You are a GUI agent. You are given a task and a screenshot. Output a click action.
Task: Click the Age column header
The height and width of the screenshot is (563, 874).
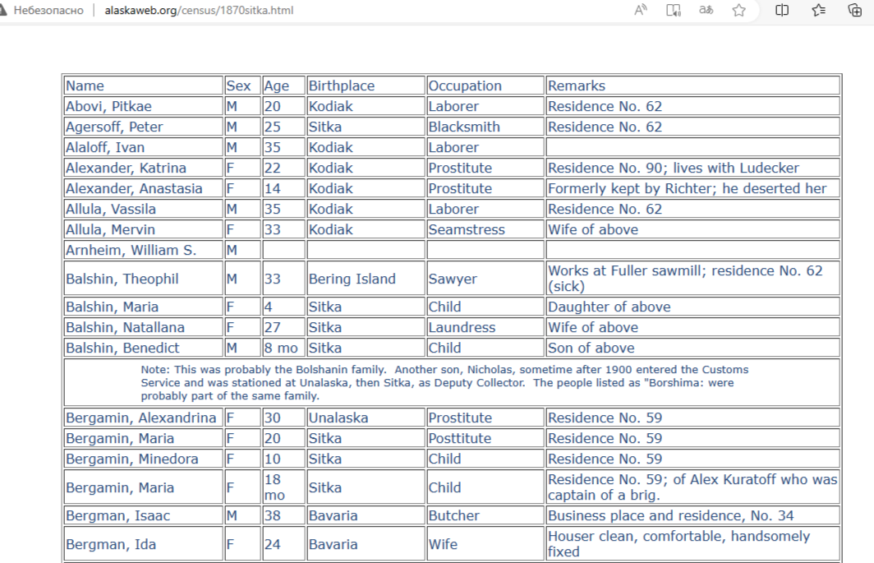(283, 85)
